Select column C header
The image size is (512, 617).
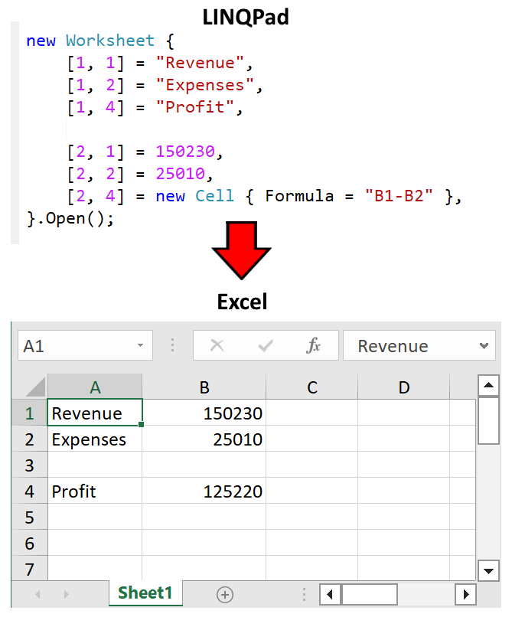[312, 387]
